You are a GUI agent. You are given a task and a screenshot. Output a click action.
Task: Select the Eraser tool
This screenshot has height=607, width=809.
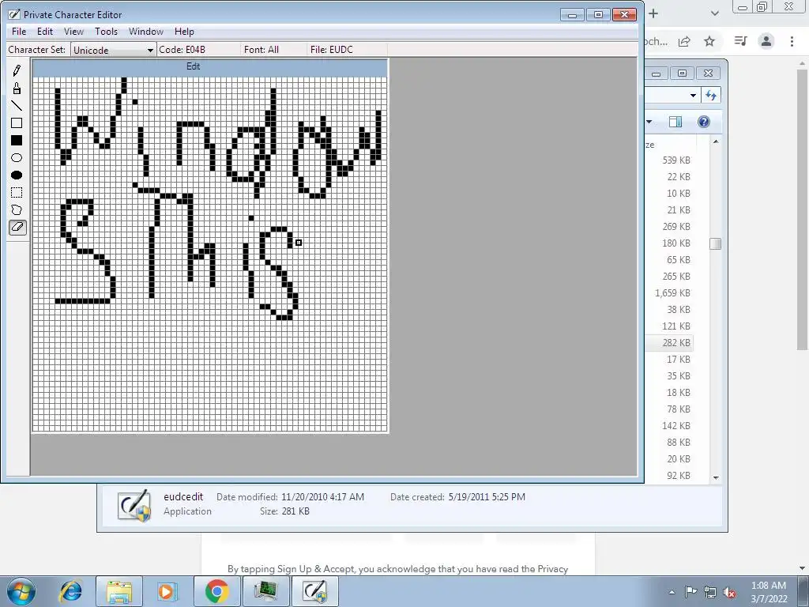click(17, 227)
